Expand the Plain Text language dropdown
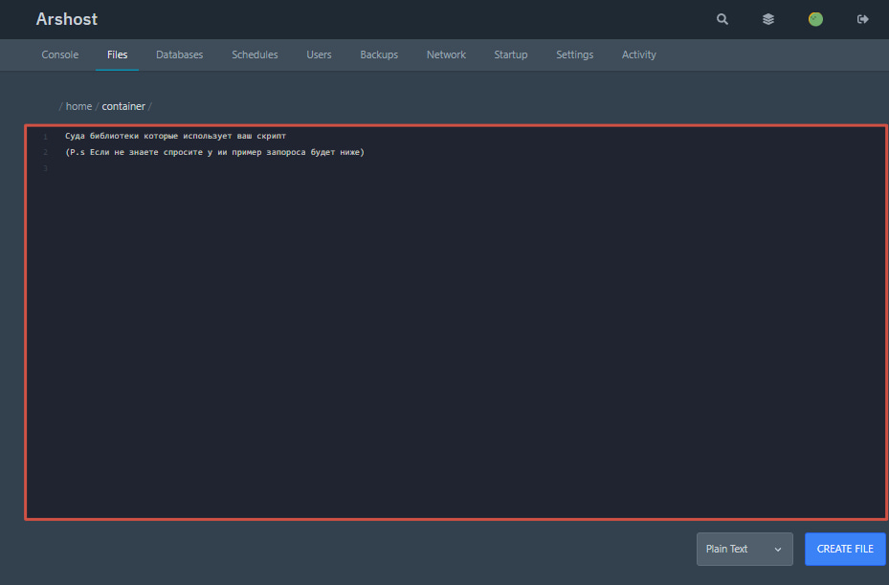This screenshot has height=585, width=889. (745, 549)
